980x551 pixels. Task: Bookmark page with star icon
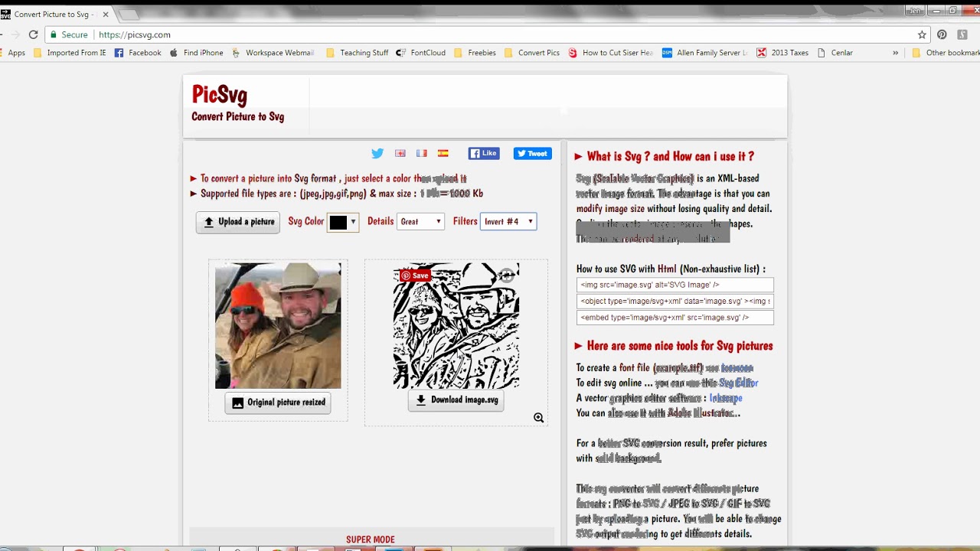click(922, 34)
